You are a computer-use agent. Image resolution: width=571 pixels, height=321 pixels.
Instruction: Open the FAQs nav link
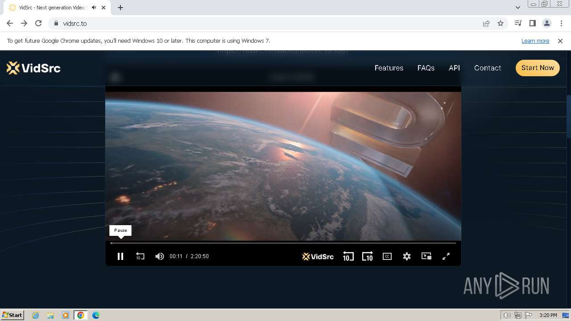coord(426,68)
